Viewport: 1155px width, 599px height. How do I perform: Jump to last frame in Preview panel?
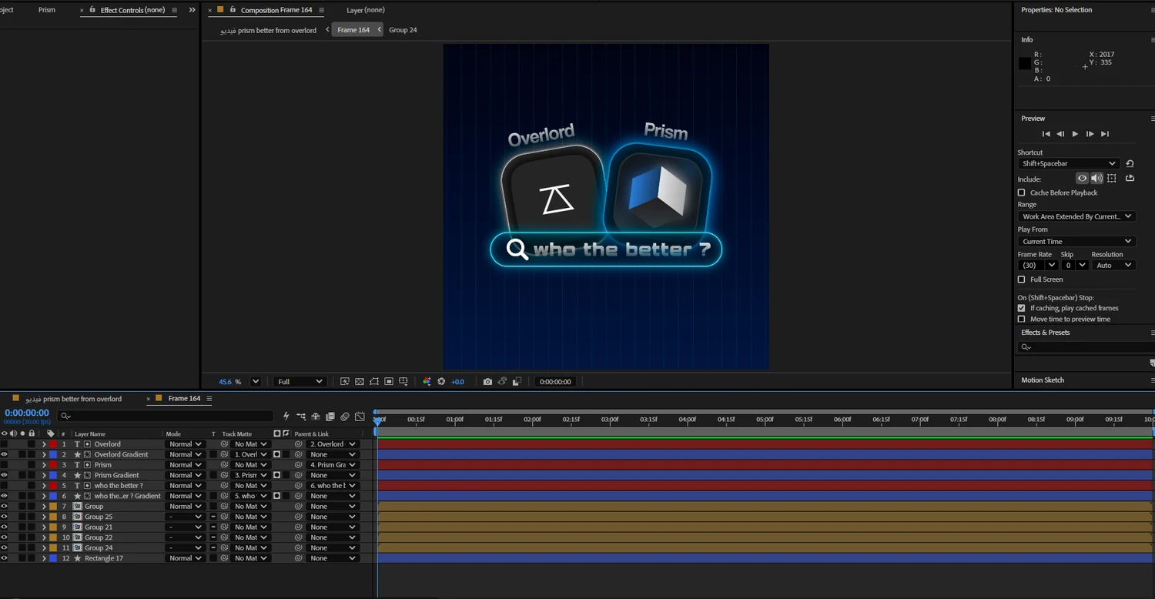coord(1105,134)
